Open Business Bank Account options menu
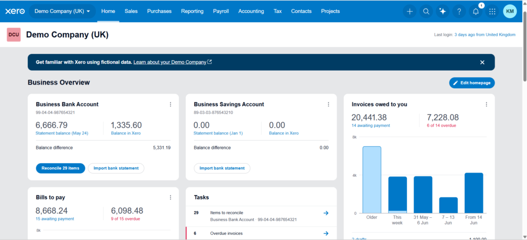 click(170, 105)
